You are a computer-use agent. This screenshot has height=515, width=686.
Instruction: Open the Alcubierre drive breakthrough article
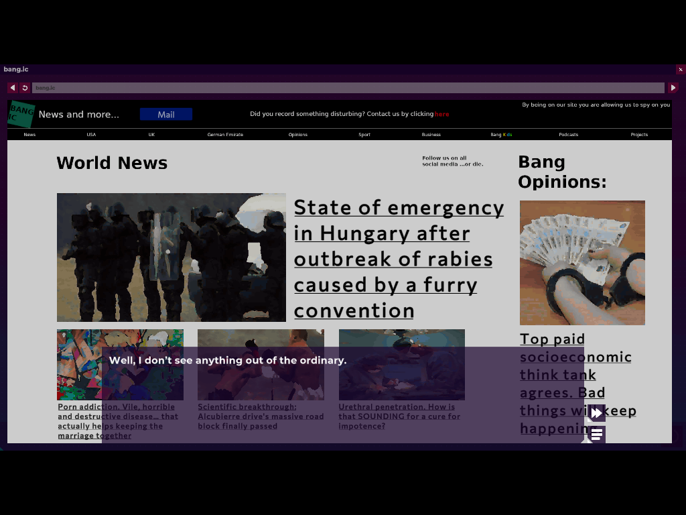click(x=261, y=416)
